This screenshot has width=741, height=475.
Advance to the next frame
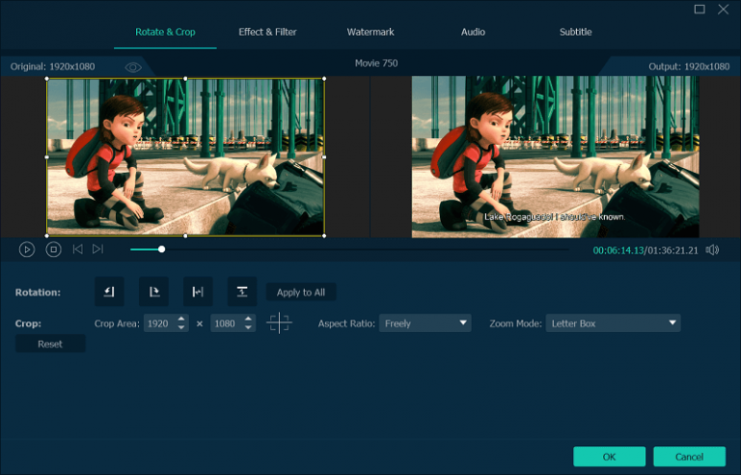pos(97,249)
